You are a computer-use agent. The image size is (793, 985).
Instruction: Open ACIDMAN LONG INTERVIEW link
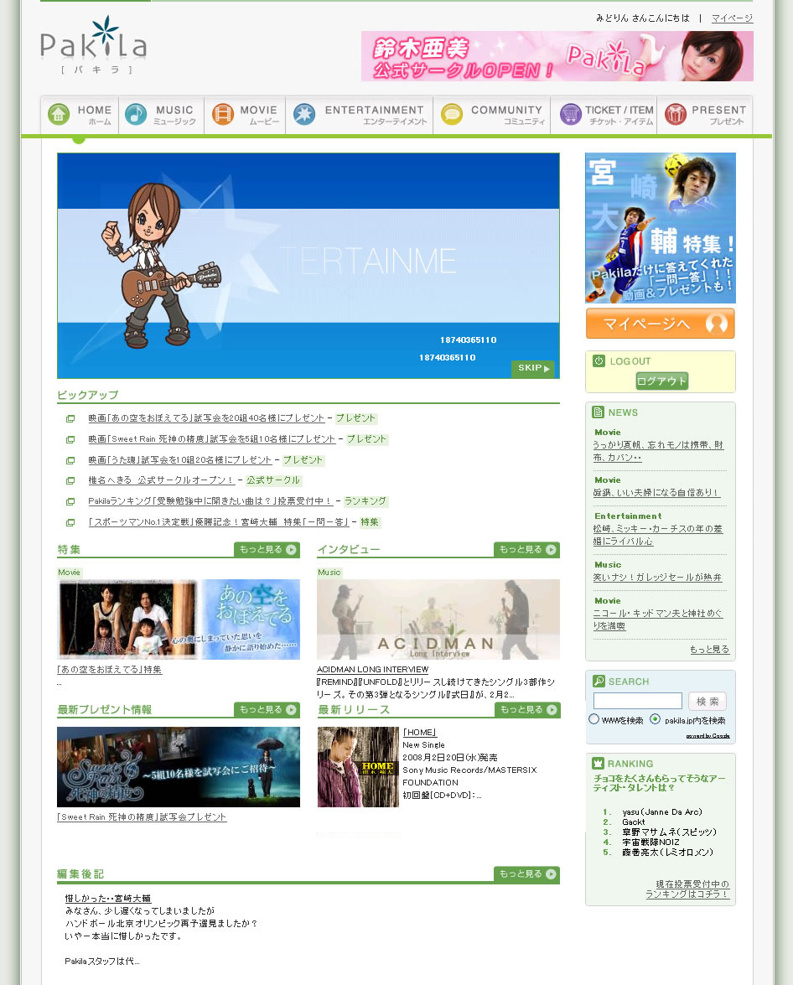click(x=373, y=670)
